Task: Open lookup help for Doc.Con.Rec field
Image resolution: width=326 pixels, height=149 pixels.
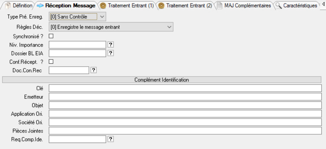Action: pos(94,70)
